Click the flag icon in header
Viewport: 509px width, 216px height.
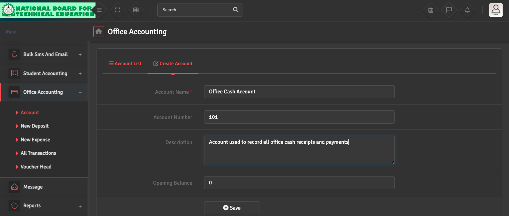449,10
